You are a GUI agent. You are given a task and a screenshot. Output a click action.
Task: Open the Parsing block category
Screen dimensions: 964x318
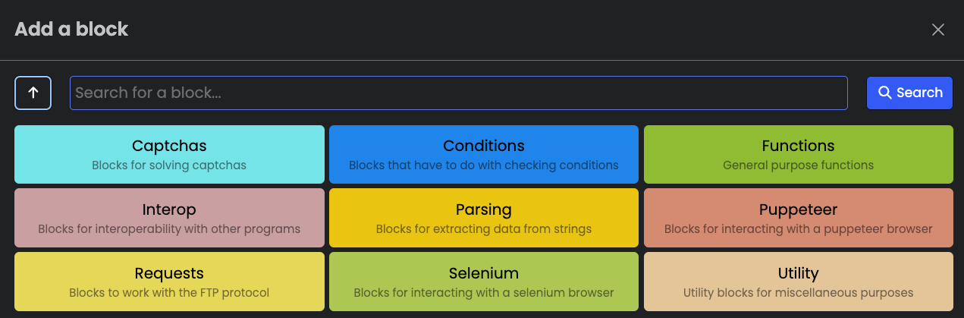point(484,218)
